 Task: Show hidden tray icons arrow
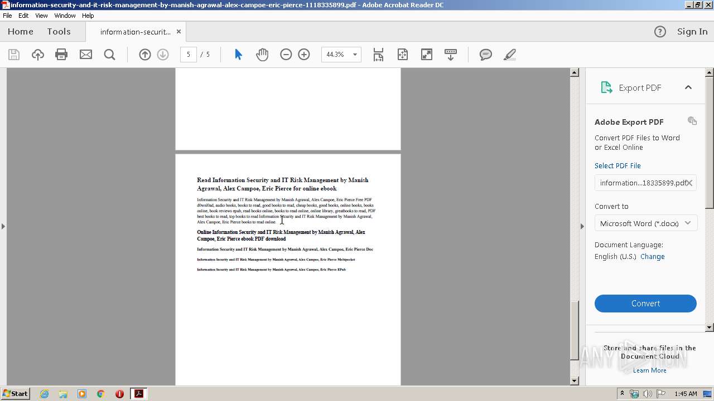click(x=622, y=394)
